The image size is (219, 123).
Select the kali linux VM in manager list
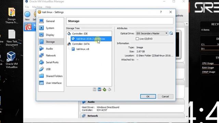(x=30, y=27)
